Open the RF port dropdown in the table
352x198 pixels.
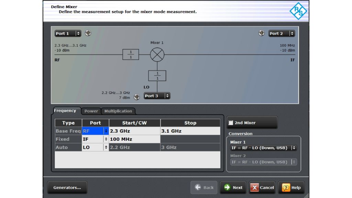tap(105, 131)
